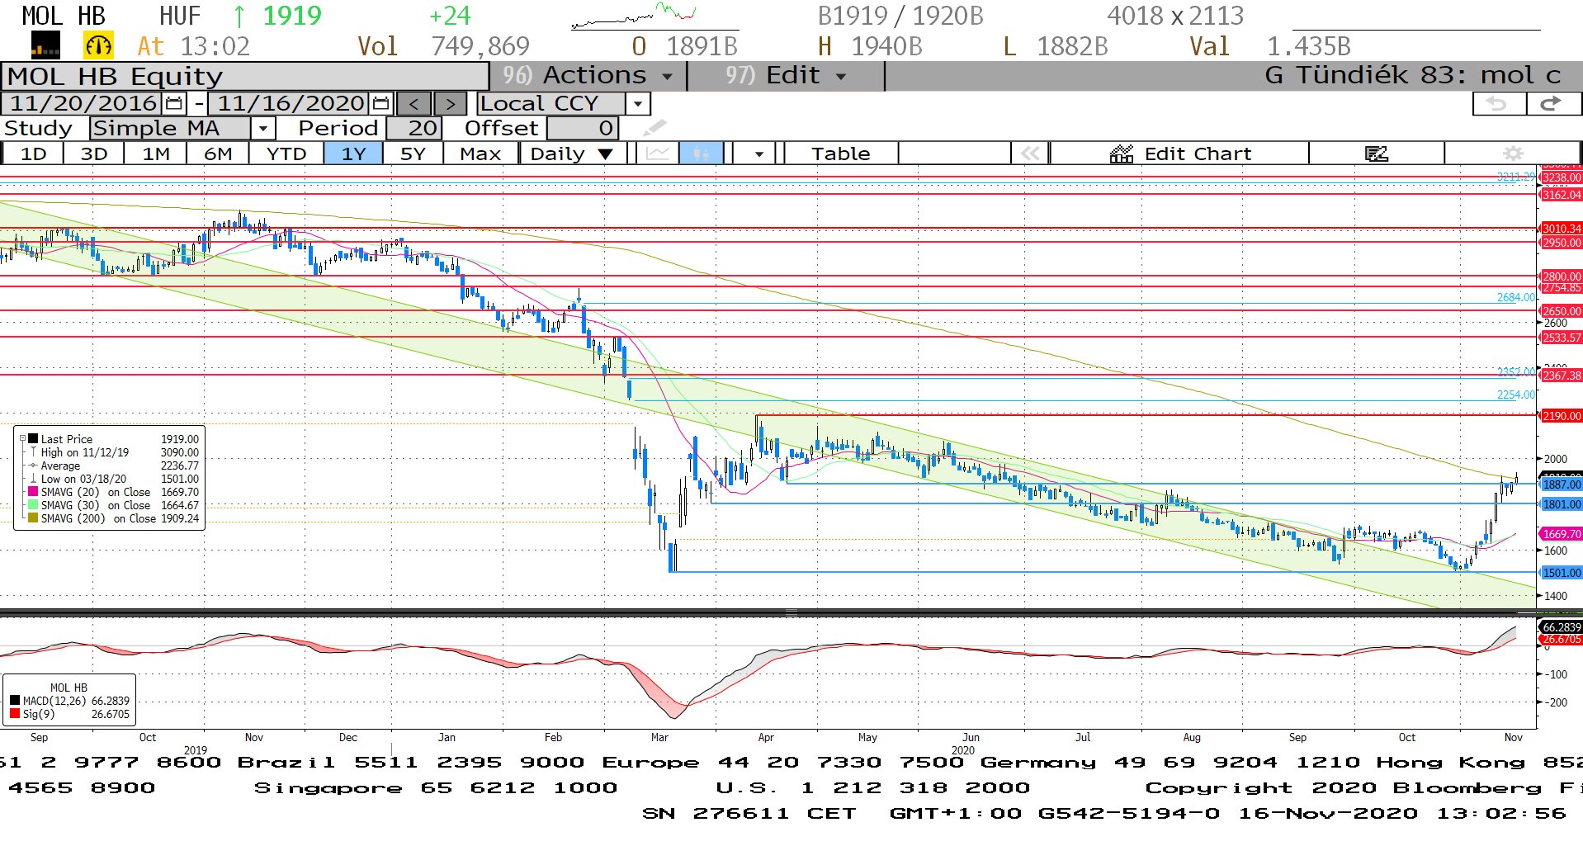The image size is (1583, 846).
Task: Shift the date range backward with left arrow
Action: (413, 104)
